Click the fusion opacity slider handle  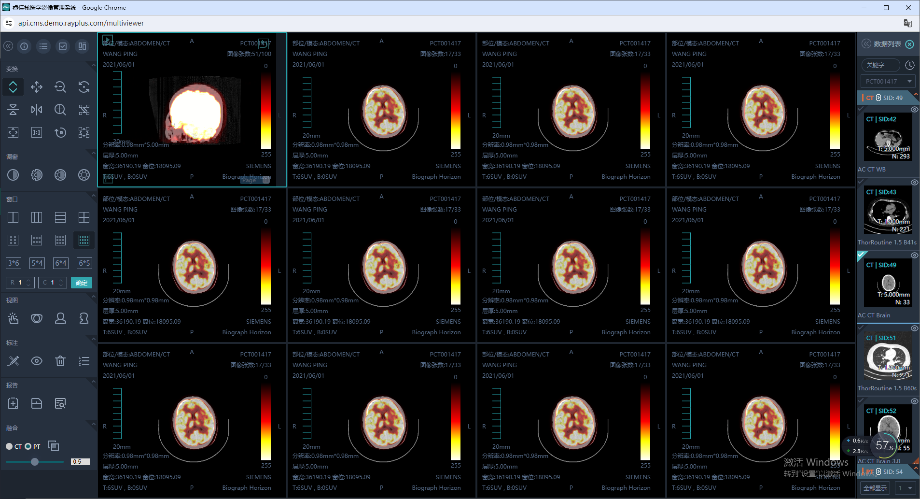pos(35,462)
